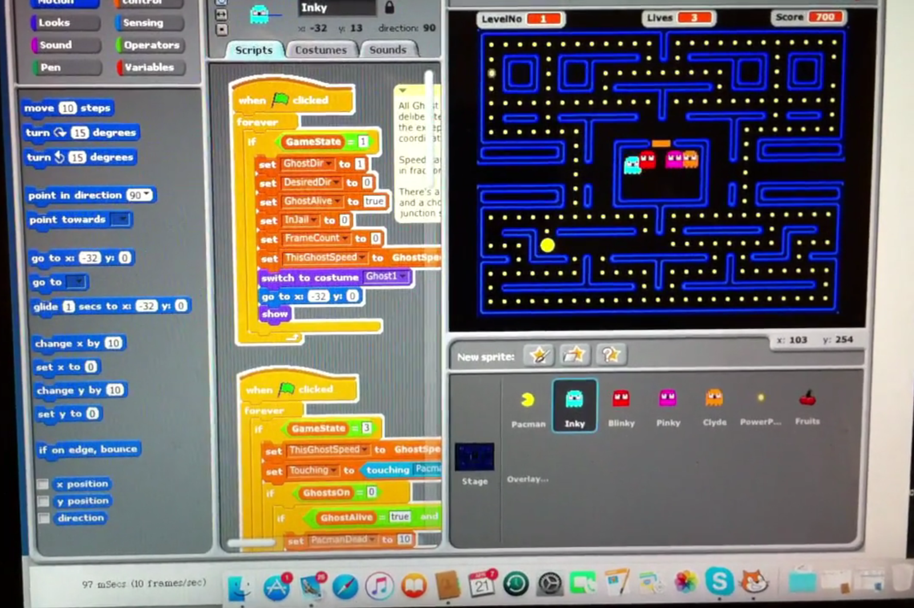Set rotation style to don't rotate

[x=222, y=30]
